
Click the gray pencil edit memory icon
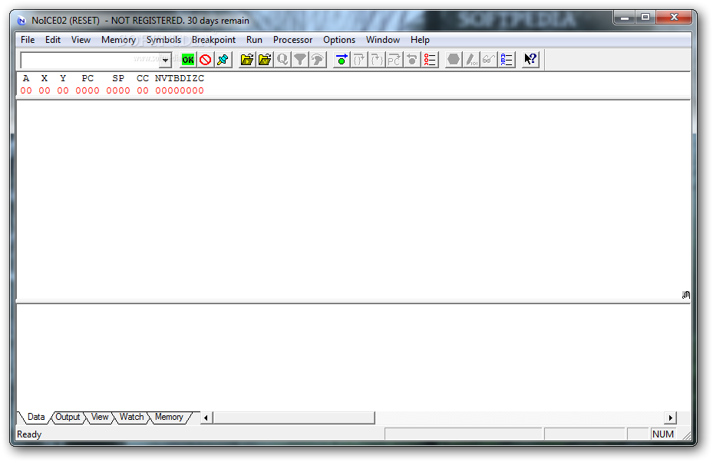[471, 60]
